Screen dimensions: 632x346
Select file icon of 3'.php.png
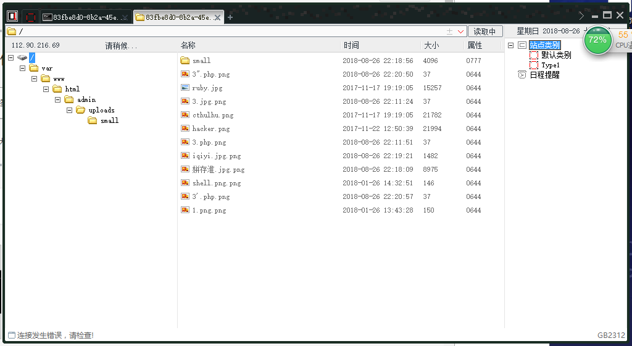[185, 196]
